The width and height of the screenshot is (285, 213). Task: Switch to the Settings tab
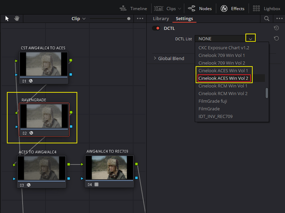click(x=184, y=18)
